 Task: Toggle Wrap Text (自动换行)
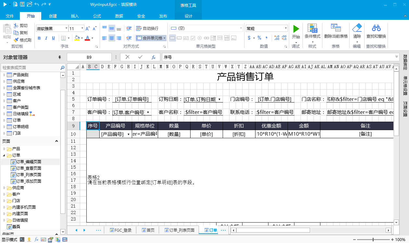pyautogui.click(x=147, y=29)
